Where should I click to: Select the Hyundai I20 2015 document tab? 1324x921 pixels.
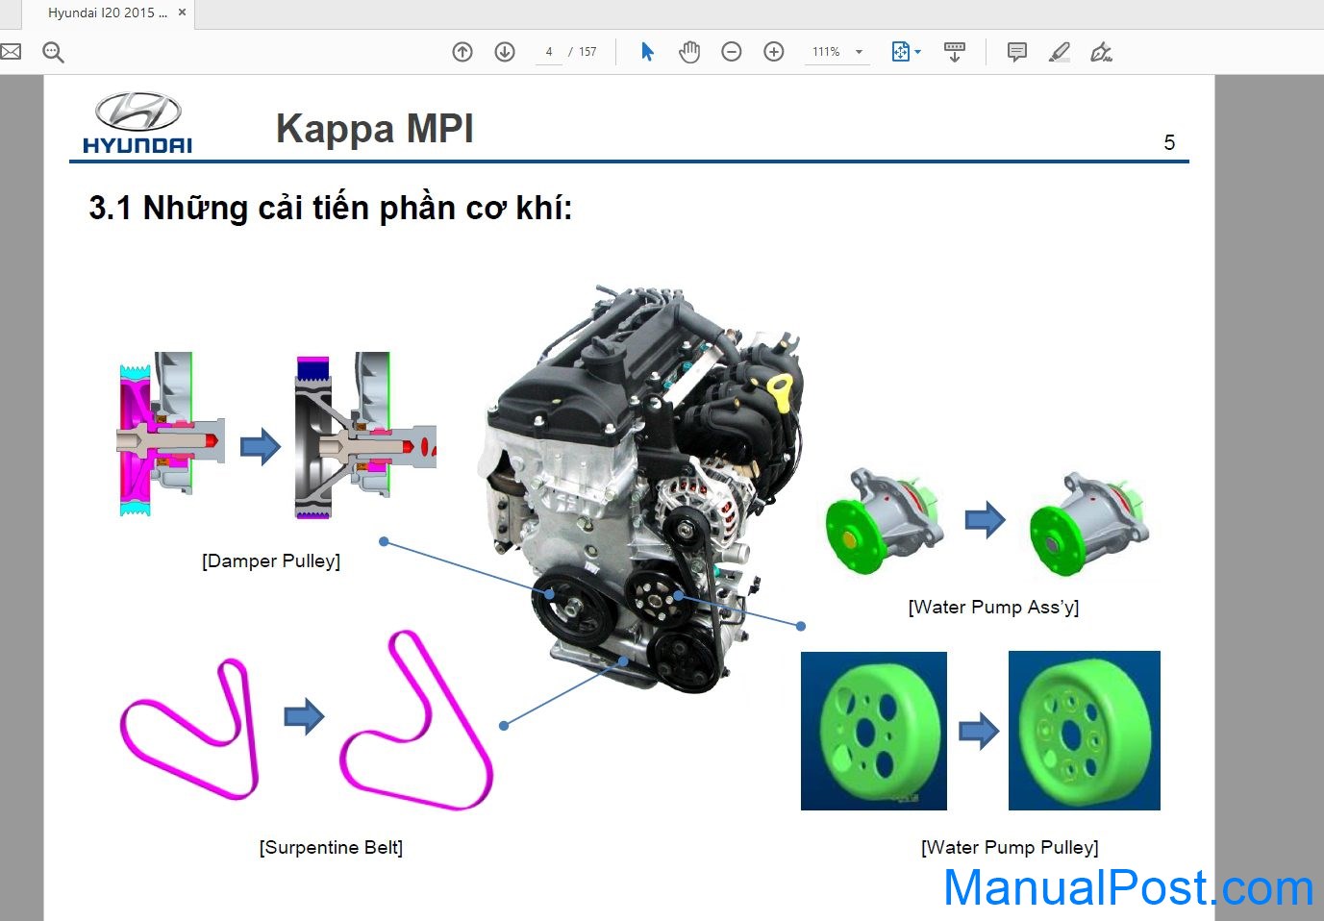point(108,13)
